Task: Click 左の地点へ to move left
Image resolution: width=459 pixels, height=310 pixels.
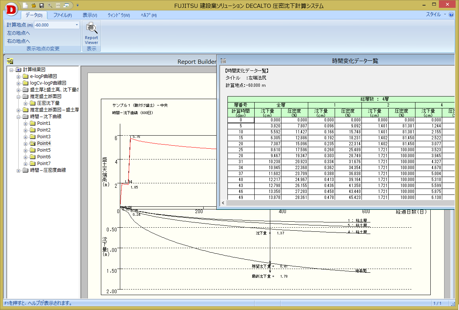Action: (19, 33)
